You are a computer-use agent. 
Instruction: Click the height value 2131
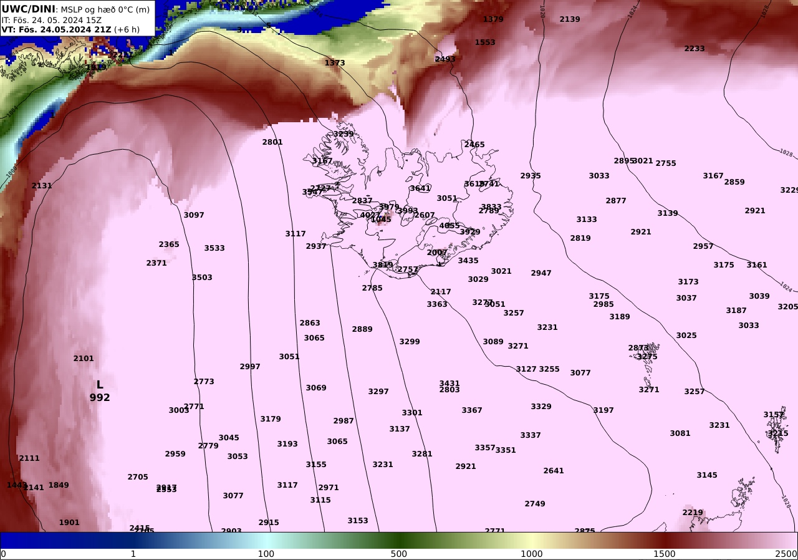[42, 186]
